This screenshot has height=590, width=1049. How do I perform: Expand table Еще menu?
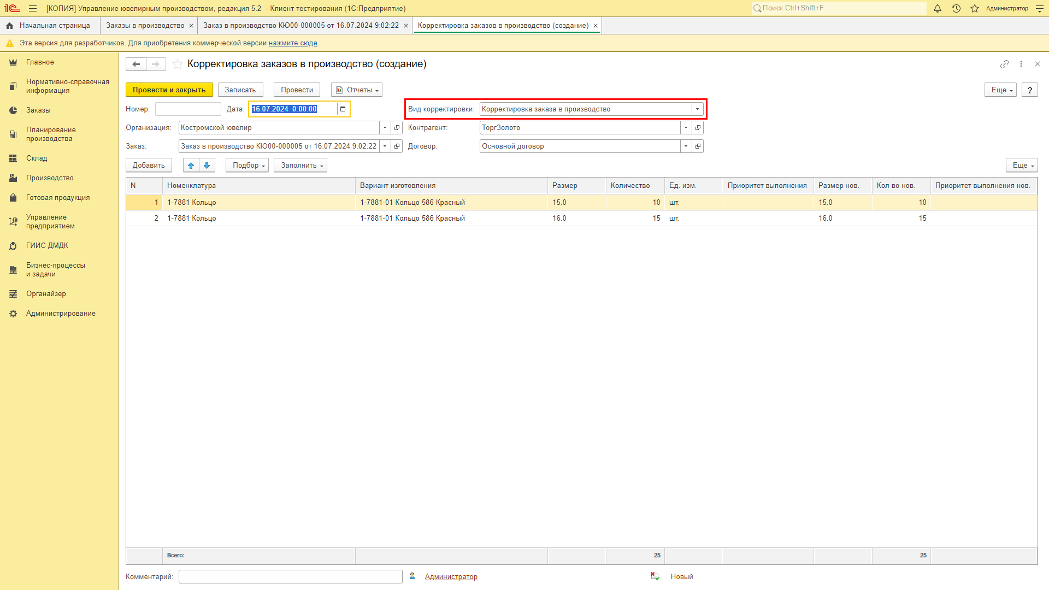1022,166
